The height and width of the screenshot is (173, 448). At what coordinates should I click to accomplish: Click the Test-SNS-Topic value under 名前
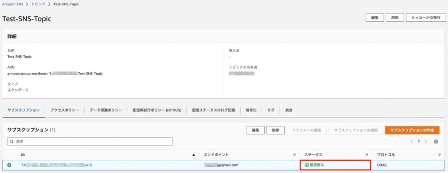coord(19,57)
